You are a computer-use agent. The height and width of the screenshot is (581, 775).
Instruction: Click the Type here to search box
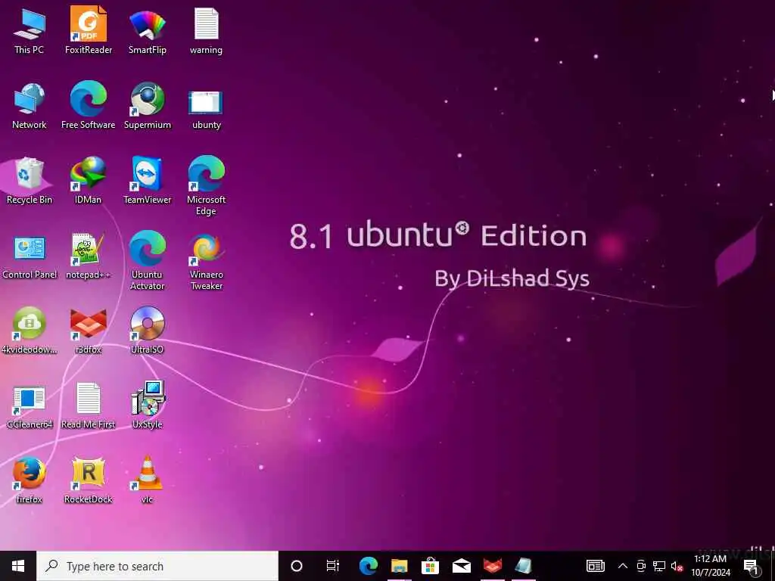[x=157, y=566]
